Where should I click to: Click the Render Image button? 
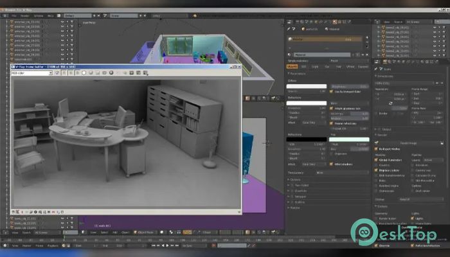click(x=409, y=143)
